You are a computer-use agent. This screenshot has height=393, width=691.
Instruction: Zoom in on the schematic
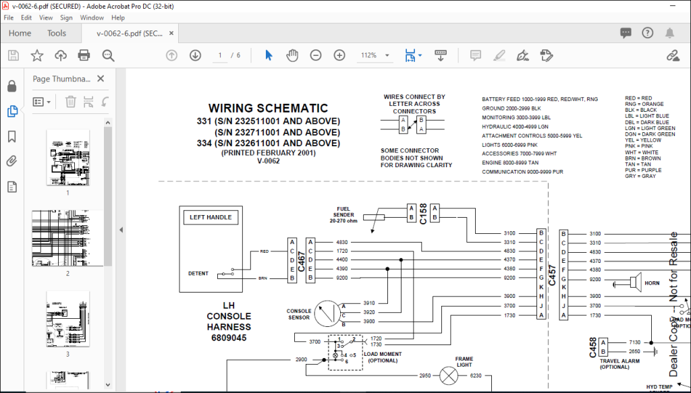point(339,55)
